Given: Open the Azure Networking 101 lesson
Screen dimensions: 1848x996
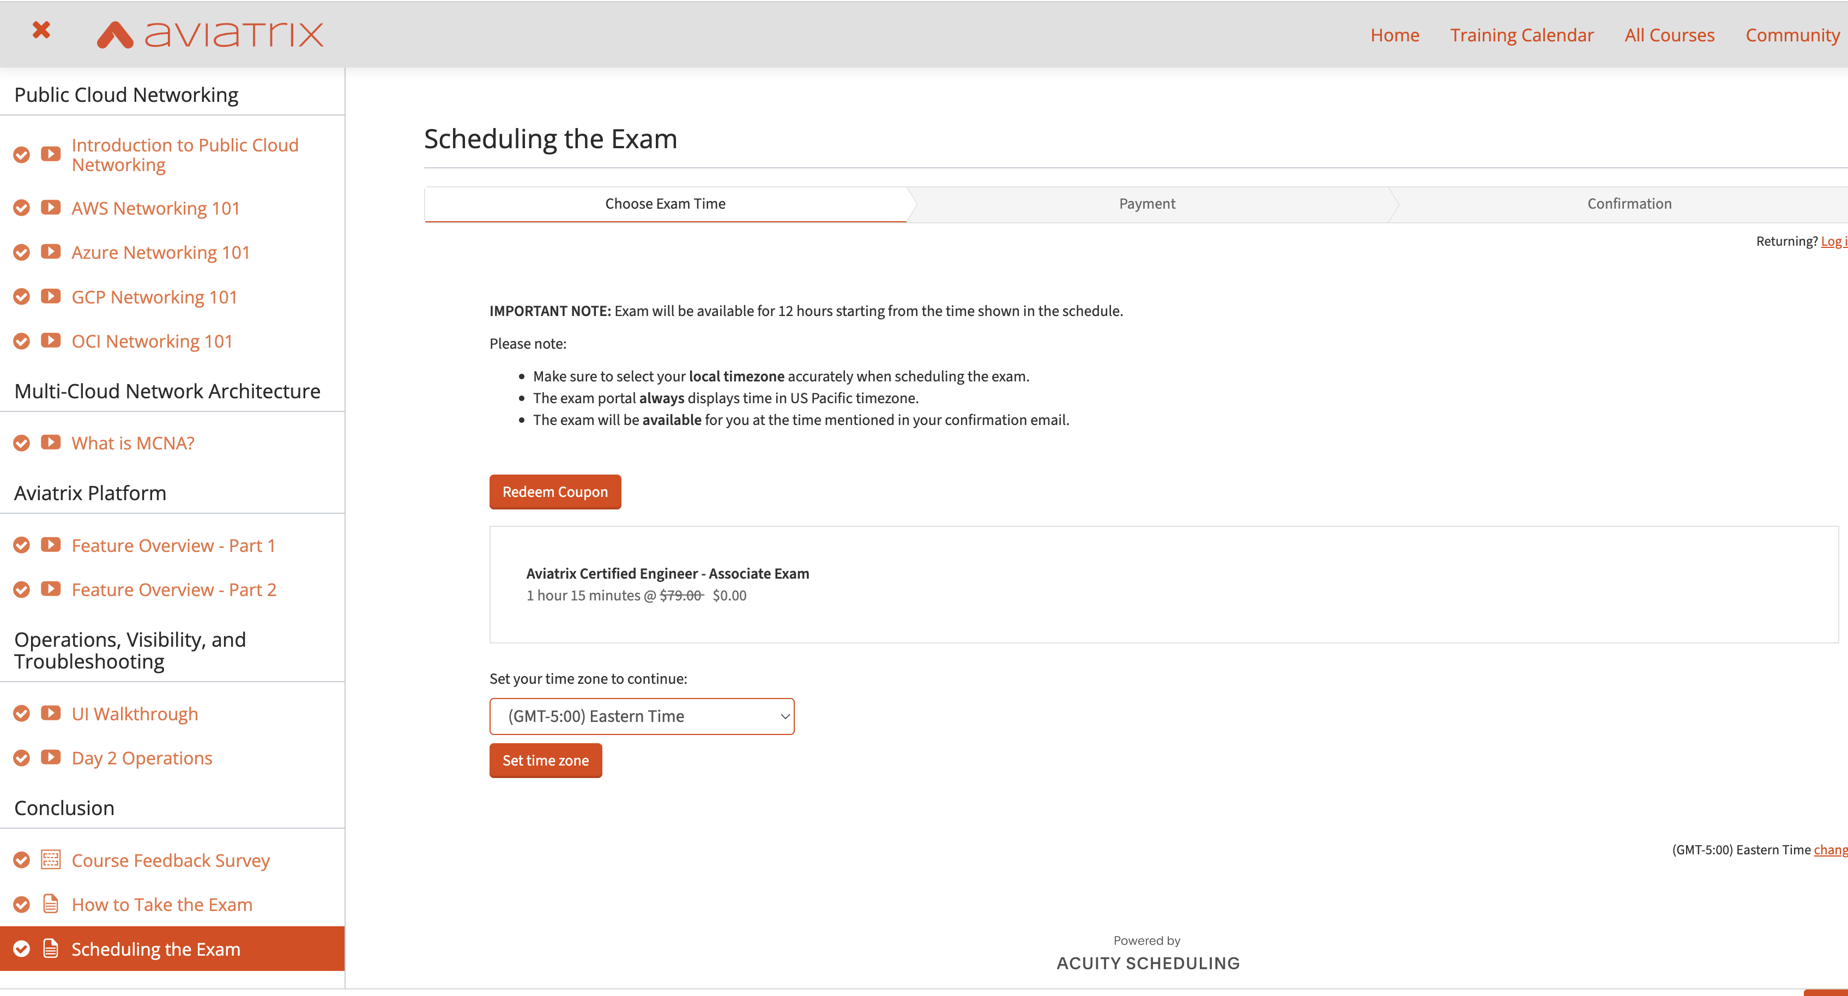Looking at the screenshot, I should click(x=161, y=253).
